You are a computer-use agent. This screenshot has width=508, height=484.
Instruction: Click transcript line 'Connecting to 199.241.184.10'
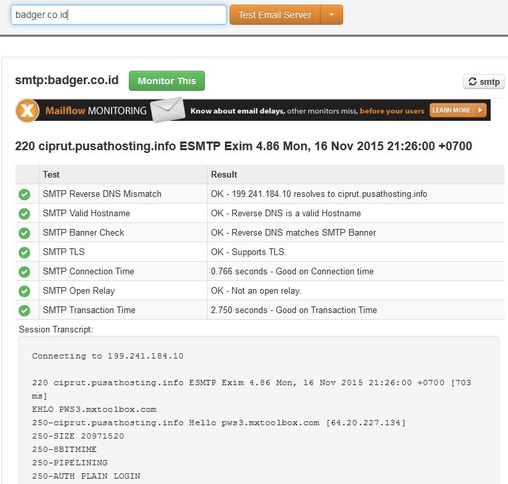(107, 356)
